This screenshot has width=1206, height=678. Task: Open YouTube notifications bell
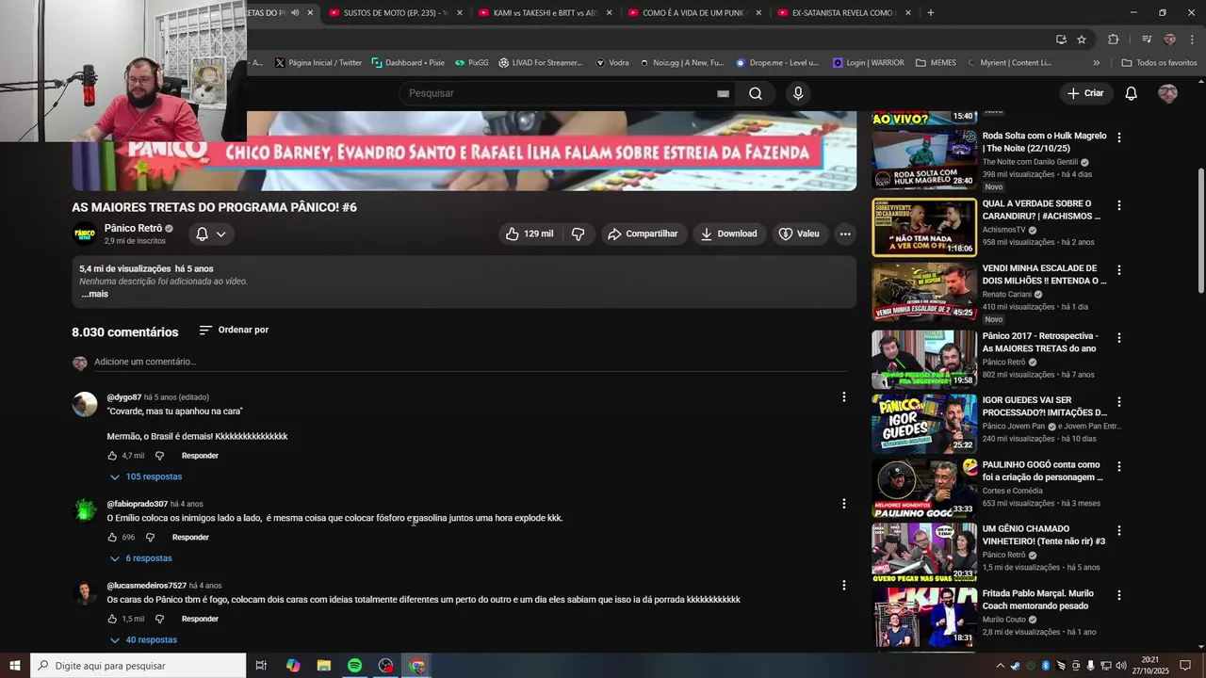tap(1132, 93)
